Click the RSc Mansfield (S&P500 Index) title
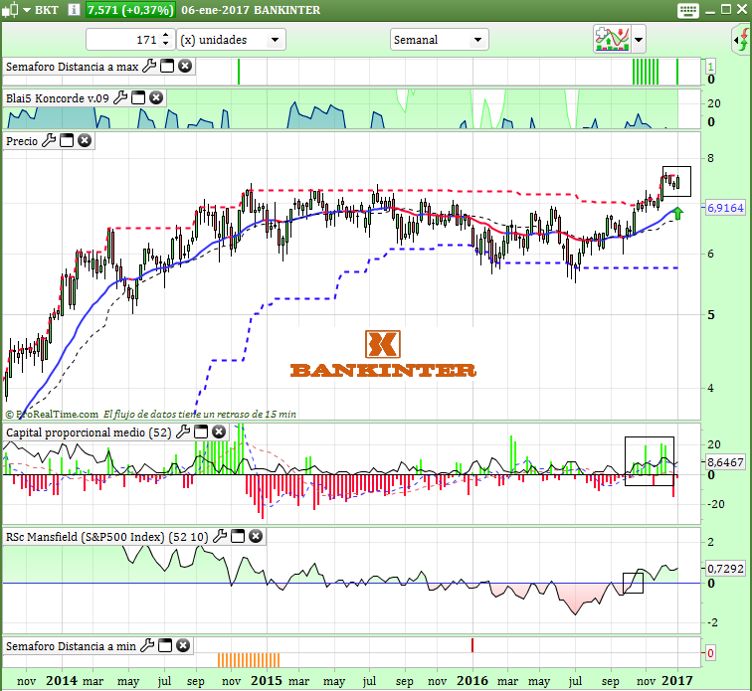Viewport: 752px width, 691px height. click(107, 537)
